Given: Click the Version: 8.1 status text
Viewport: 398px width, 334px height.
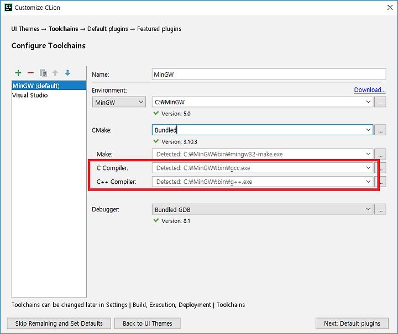Looking at the screenshot, I should [x=176, y=221].
